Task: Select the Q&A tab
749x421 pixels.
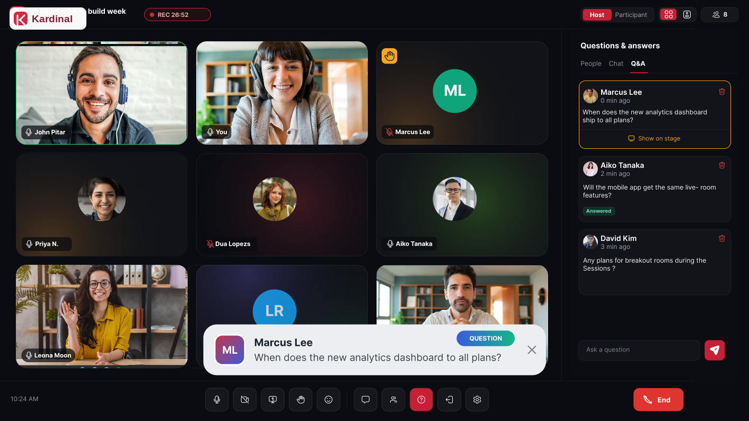Action: (x=638, y=64)
